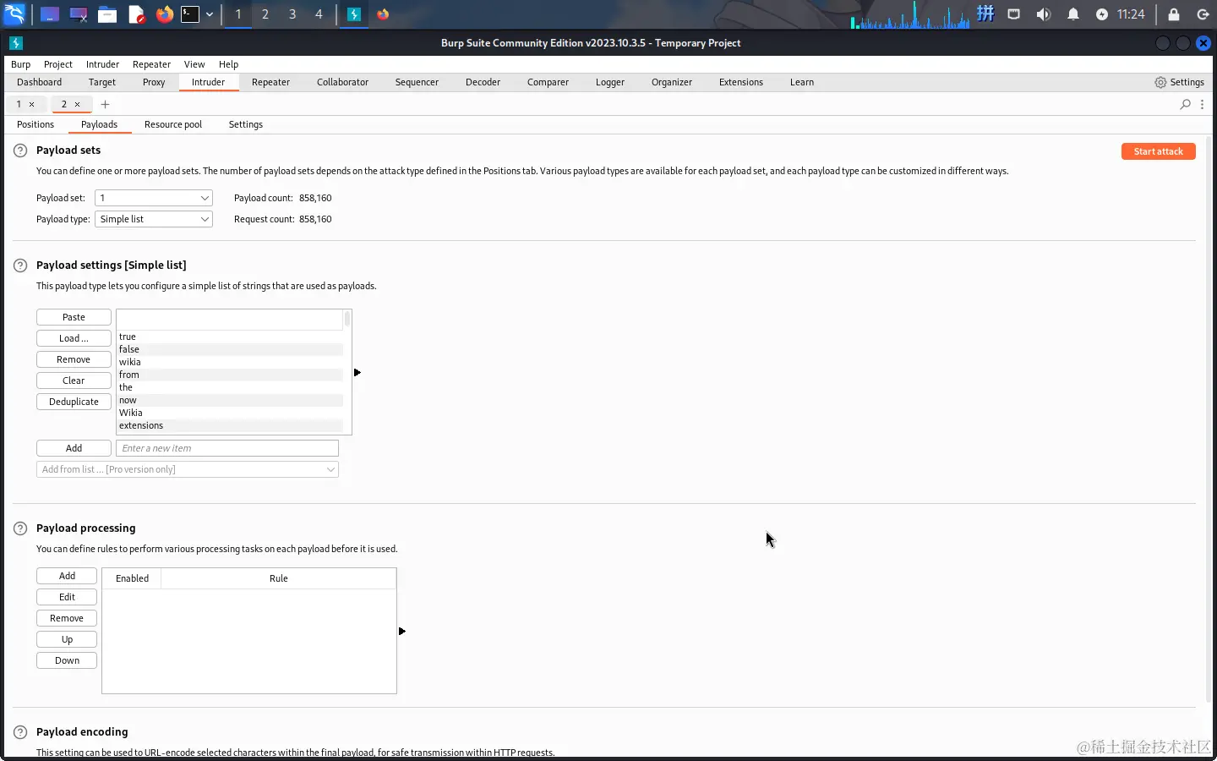Screen dimensions: 1217x761
Task: Click the Up button for processing rules
Action: click(67, 639)
